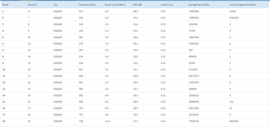Select frequency value 570
The image size is (270, 127).
81,11
